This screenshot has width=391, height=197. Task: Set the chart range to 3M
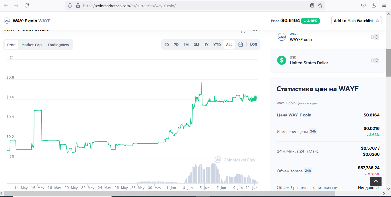click(197, 44)
